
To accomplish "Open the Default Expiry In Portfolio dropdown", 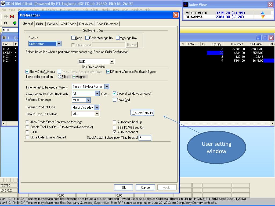I will (x=97, y=114).
